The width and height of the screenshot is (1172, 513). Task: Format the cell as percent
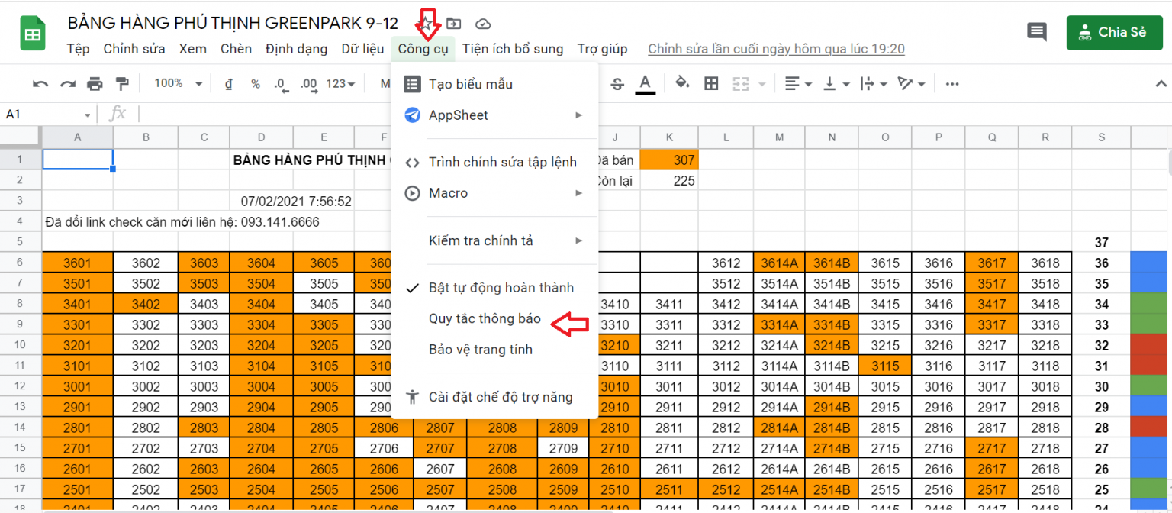(256, 84)
